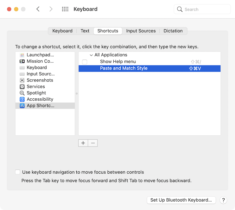The height and width of the screenshot is (210, 235).
Task: Click the Spotlight magnifier icon
Action: click(22, 93)
